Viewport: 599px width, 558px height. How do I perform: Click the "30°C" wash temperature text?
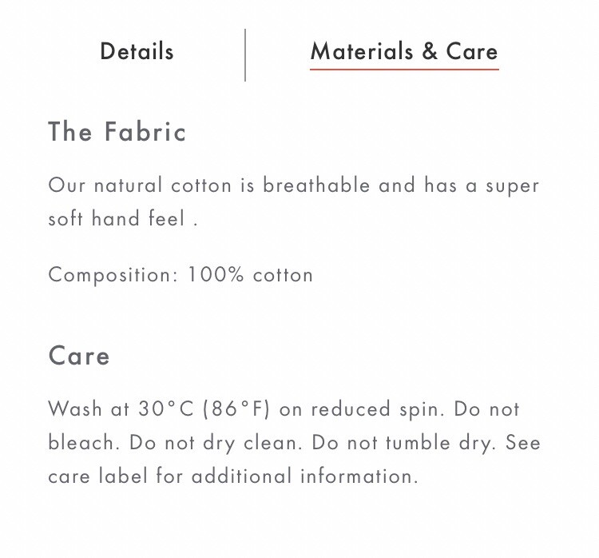[x=166, y=409]
